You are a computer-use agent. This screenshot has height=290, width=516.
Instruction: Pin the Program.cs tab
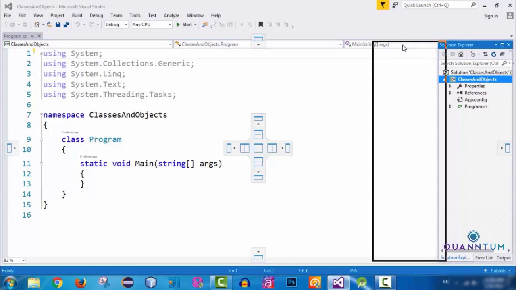tap(33, 36)
